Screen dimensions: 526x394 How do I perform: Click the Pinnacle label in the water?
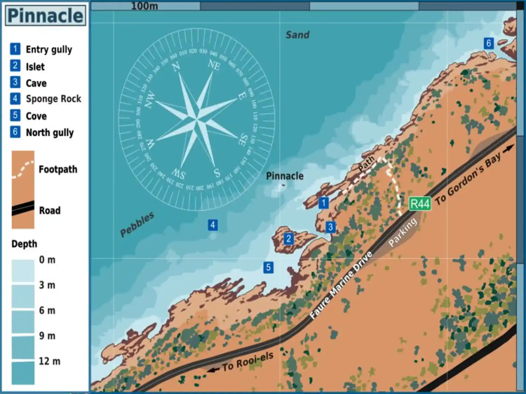pos(285,176)
